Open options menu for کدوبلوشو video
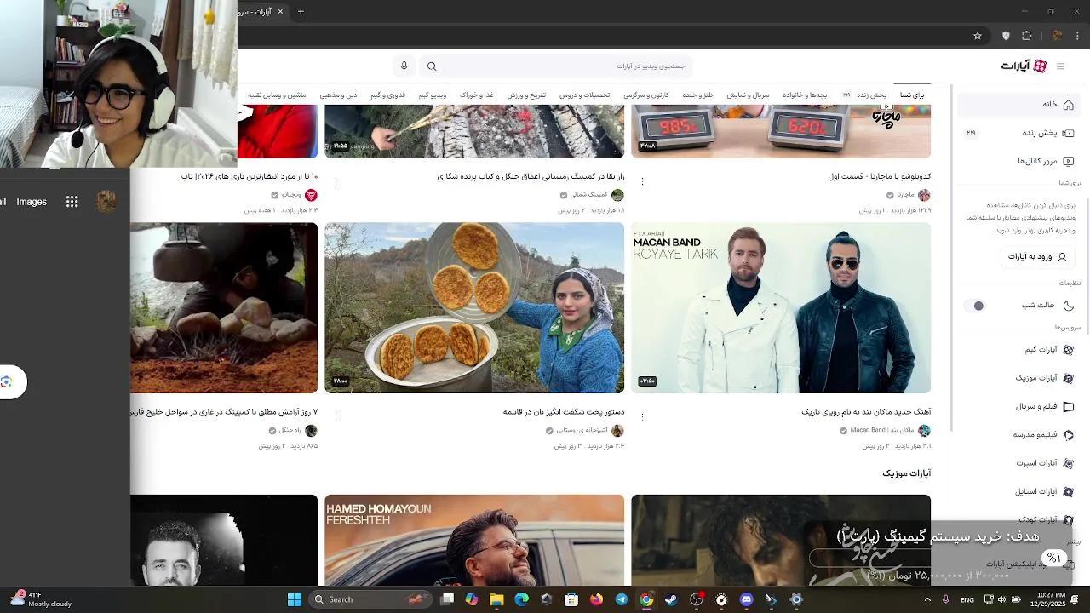The image size is (1090, 613). [x=642, y=182]
